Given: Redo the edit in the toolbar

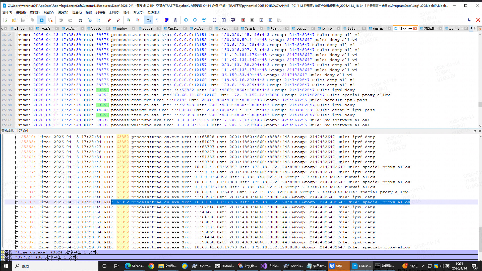Looking at the screenshot, I should coord(70,20).
